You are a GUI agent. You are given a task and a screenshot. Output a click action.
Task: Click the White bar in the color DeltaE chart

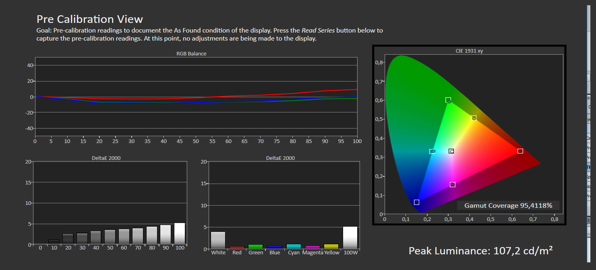click(x=218, y=240)
